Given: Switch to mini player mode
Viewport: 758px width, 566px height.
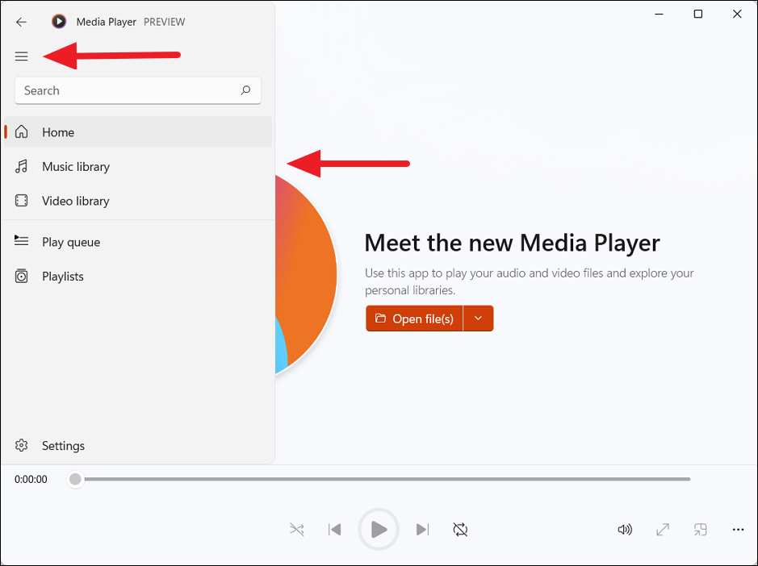Looking at the screenshot, I should pyautogui.click(x=700, y=529).
